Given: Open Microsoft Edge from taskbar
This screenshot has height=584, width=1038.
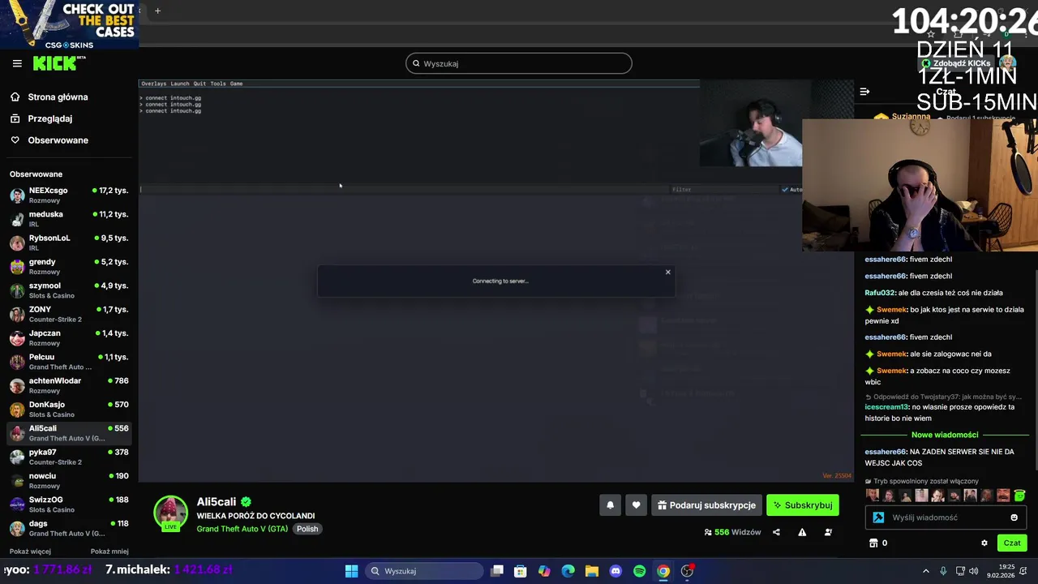Looking at the screenshot, I should tap(568, 571).
